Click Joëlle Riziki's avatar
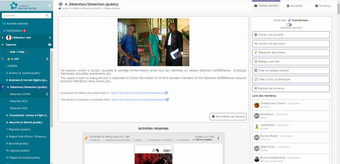Viewport: 340px width, 164px height. 257,127
